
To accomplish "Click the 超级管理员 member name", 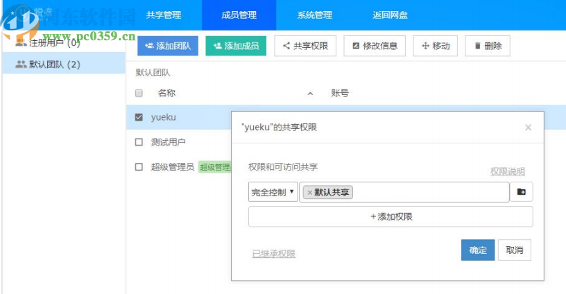I will pos(173,166).
